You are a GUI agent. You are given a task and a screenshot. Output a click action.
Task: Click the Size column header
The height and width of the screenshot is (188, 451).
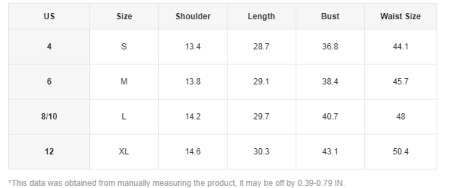point(124,16)
